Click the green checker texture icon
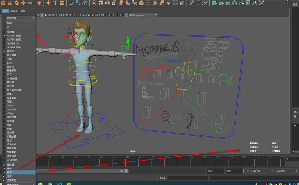Screen dimensions: 299x185 pos(247,3)
